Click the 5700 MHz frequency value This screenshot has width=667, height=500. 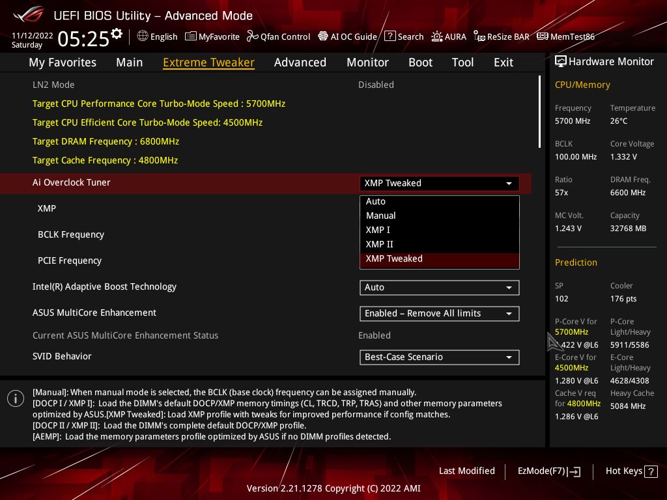click(x=573, y=121)
